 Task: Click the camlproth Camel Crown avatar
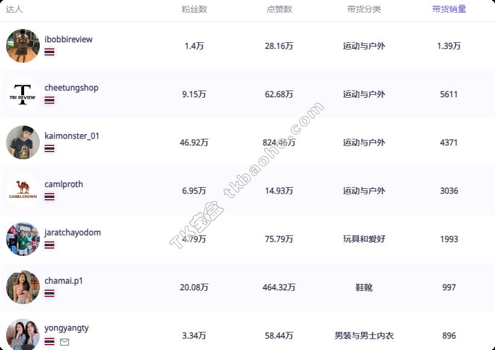[23, 191]
